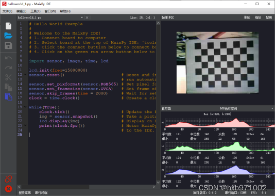Open the helloworld_1.py file selector dropdown
Screen dimensions: 275x196
pyautogui.click(x=82, y=18)
